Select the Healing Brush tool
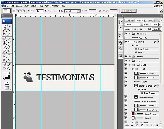Screen dimensions: 164x129 point(4,39)
